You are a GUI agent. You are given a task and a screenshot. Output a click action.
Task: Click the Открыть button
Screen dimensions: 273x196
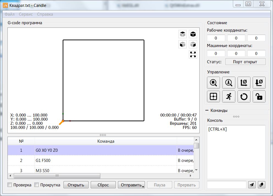[76, 185]
